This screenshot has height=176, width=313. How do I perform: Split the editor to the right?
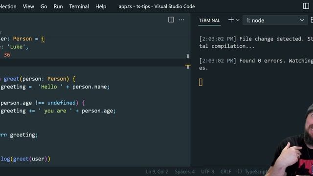(x=171, y=20)
